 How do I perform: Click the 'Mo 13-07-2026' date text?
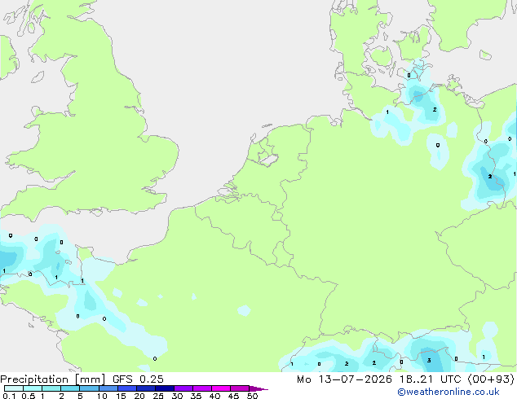[344, 379]
